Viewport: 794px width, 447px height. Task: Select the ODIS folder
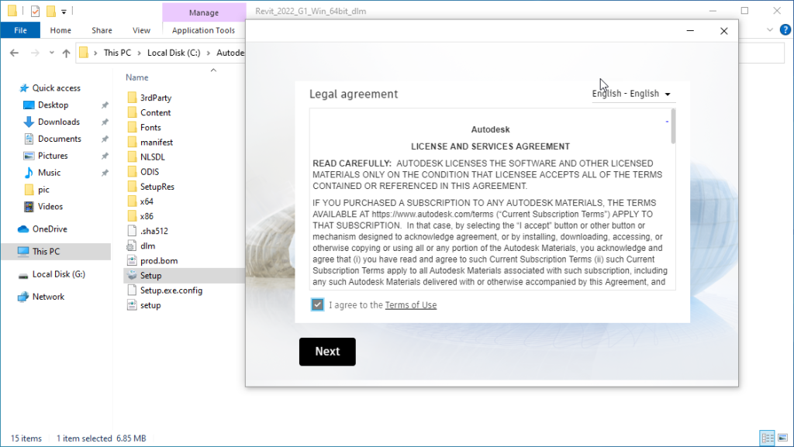150,171
